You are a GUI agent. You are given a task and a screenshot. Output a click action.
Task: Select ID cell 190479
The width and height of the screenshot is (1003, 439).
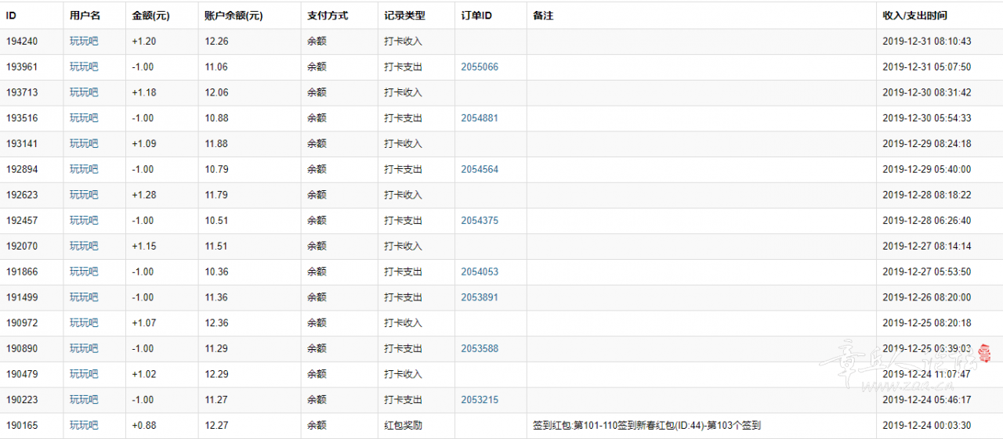(21, 375)
